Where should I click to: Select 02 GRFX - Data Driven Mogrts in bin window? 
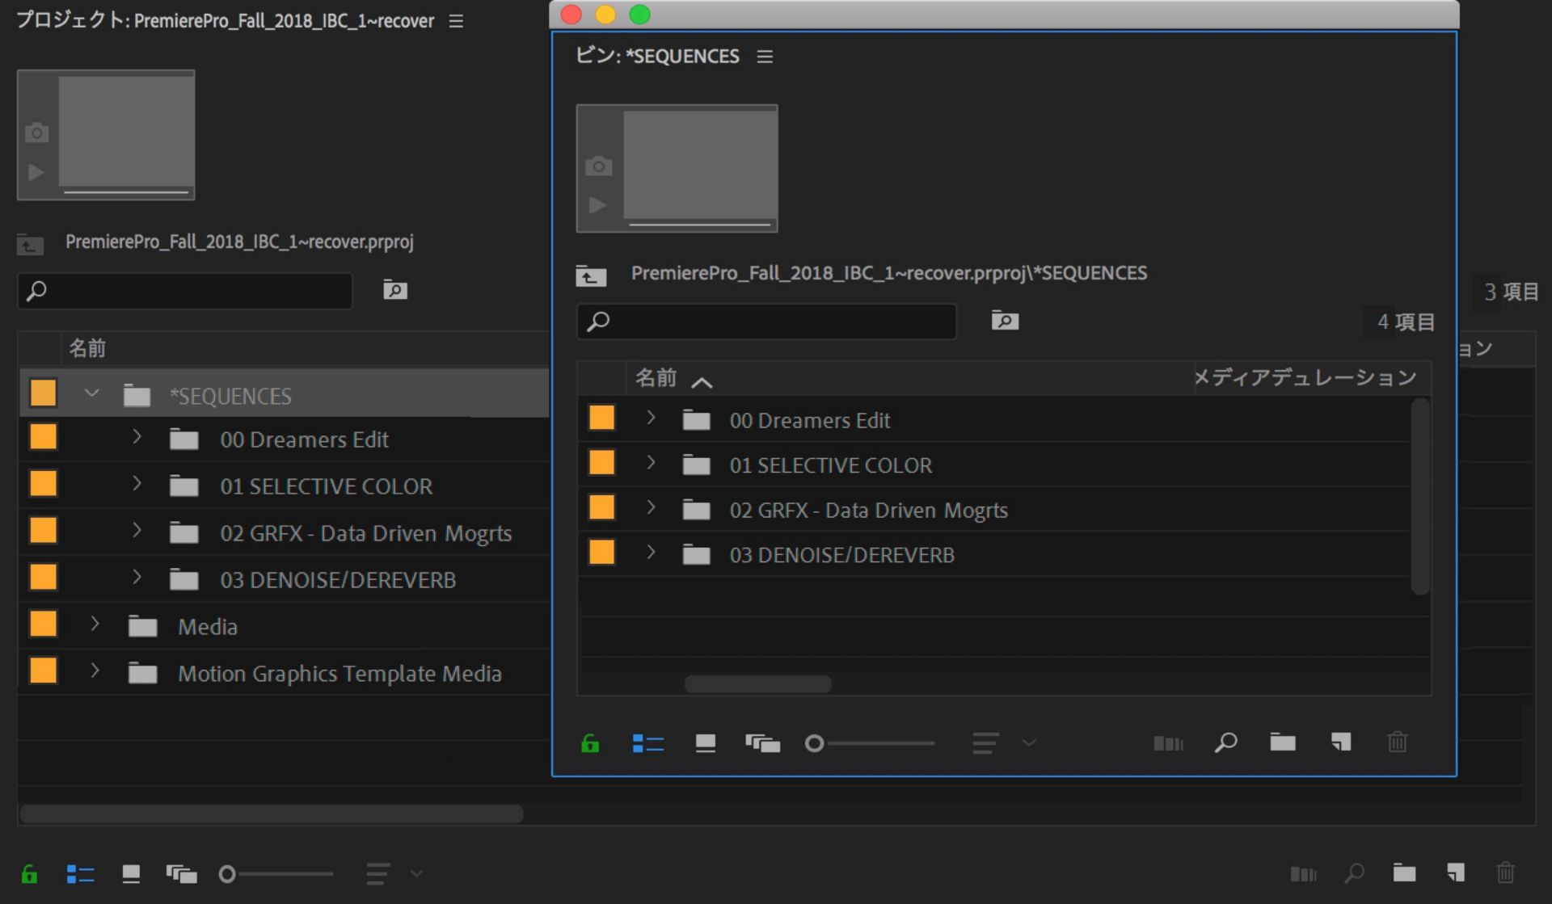[x=993, y=510]
